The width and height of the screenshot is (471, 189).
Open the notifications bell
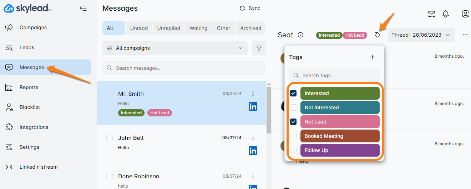tap(446, 14)
